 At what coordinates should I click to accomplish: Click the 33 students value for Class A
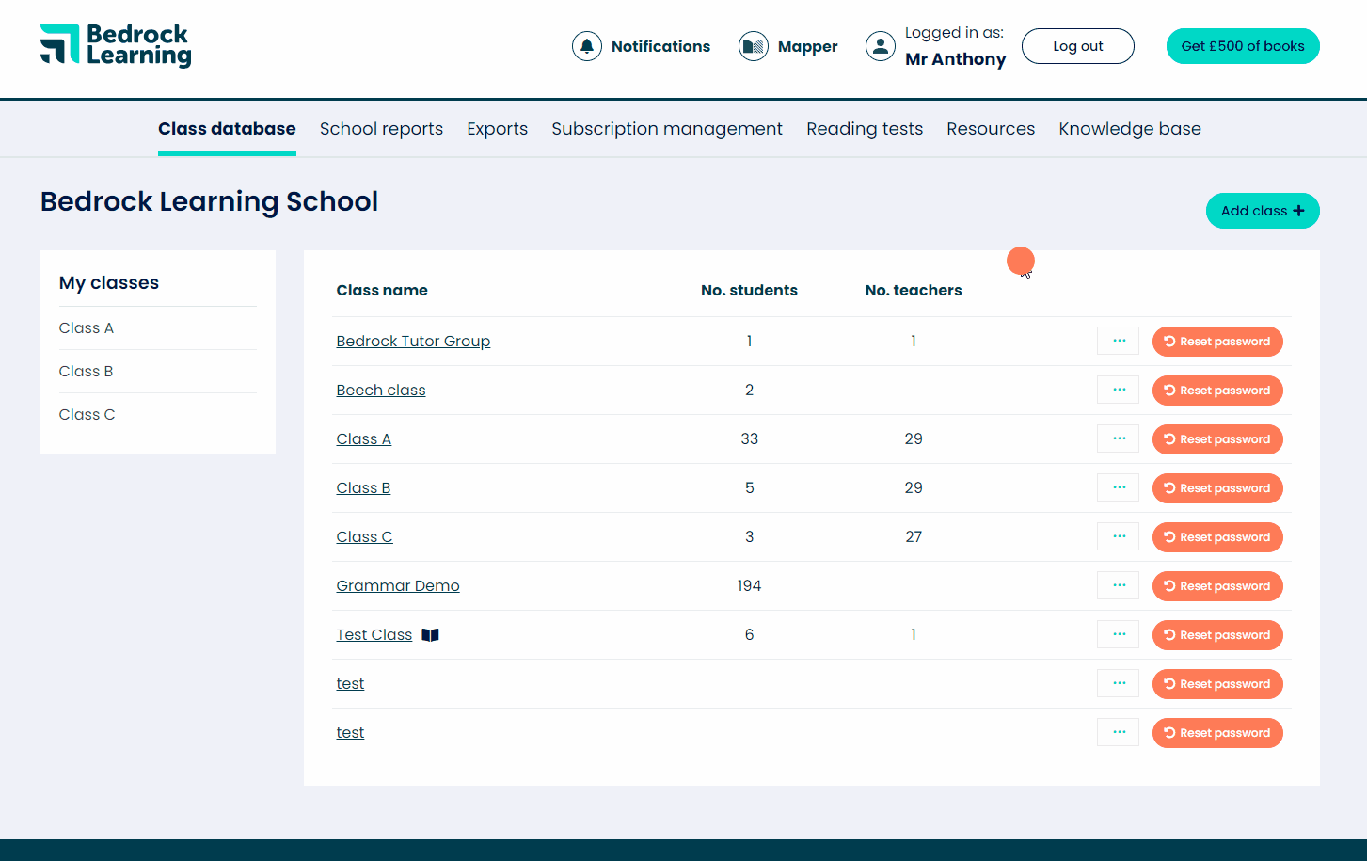(x=749, y=438)
